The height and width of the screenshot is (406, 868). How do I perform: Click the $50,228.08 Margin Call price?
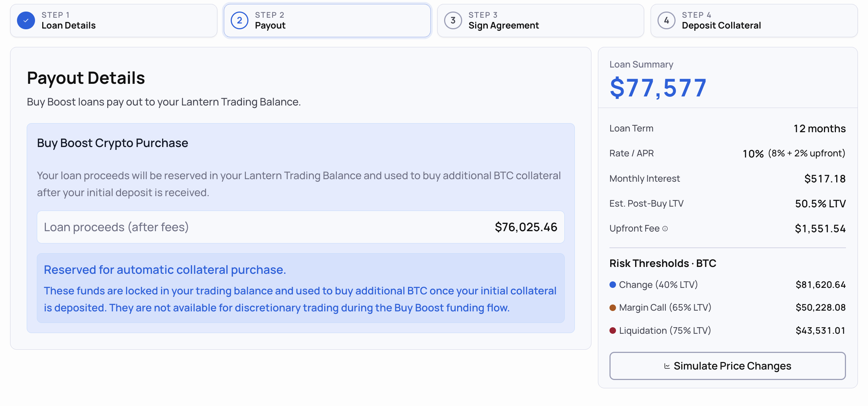coord(821,308)
